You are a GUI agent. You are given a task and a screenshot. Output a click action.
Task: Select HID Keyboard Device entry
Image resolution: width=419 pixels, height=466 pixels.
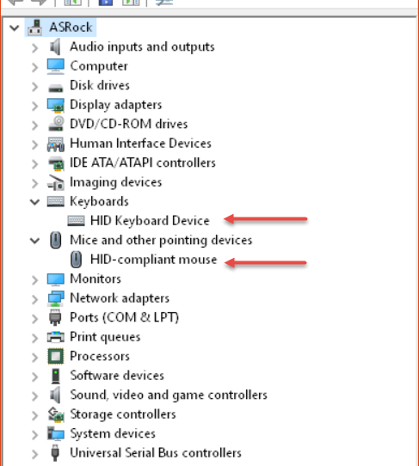(150, 221)
